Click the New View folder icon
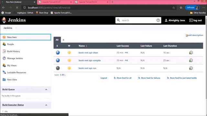The image size is (207, 116). pyautogui.click(x=4, y=80)
